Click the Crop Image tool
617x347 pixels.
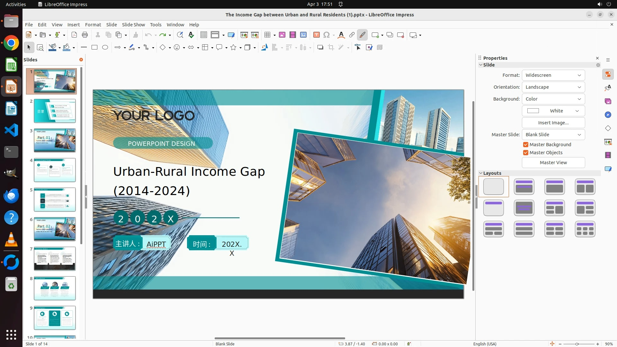tap(331, 48)
